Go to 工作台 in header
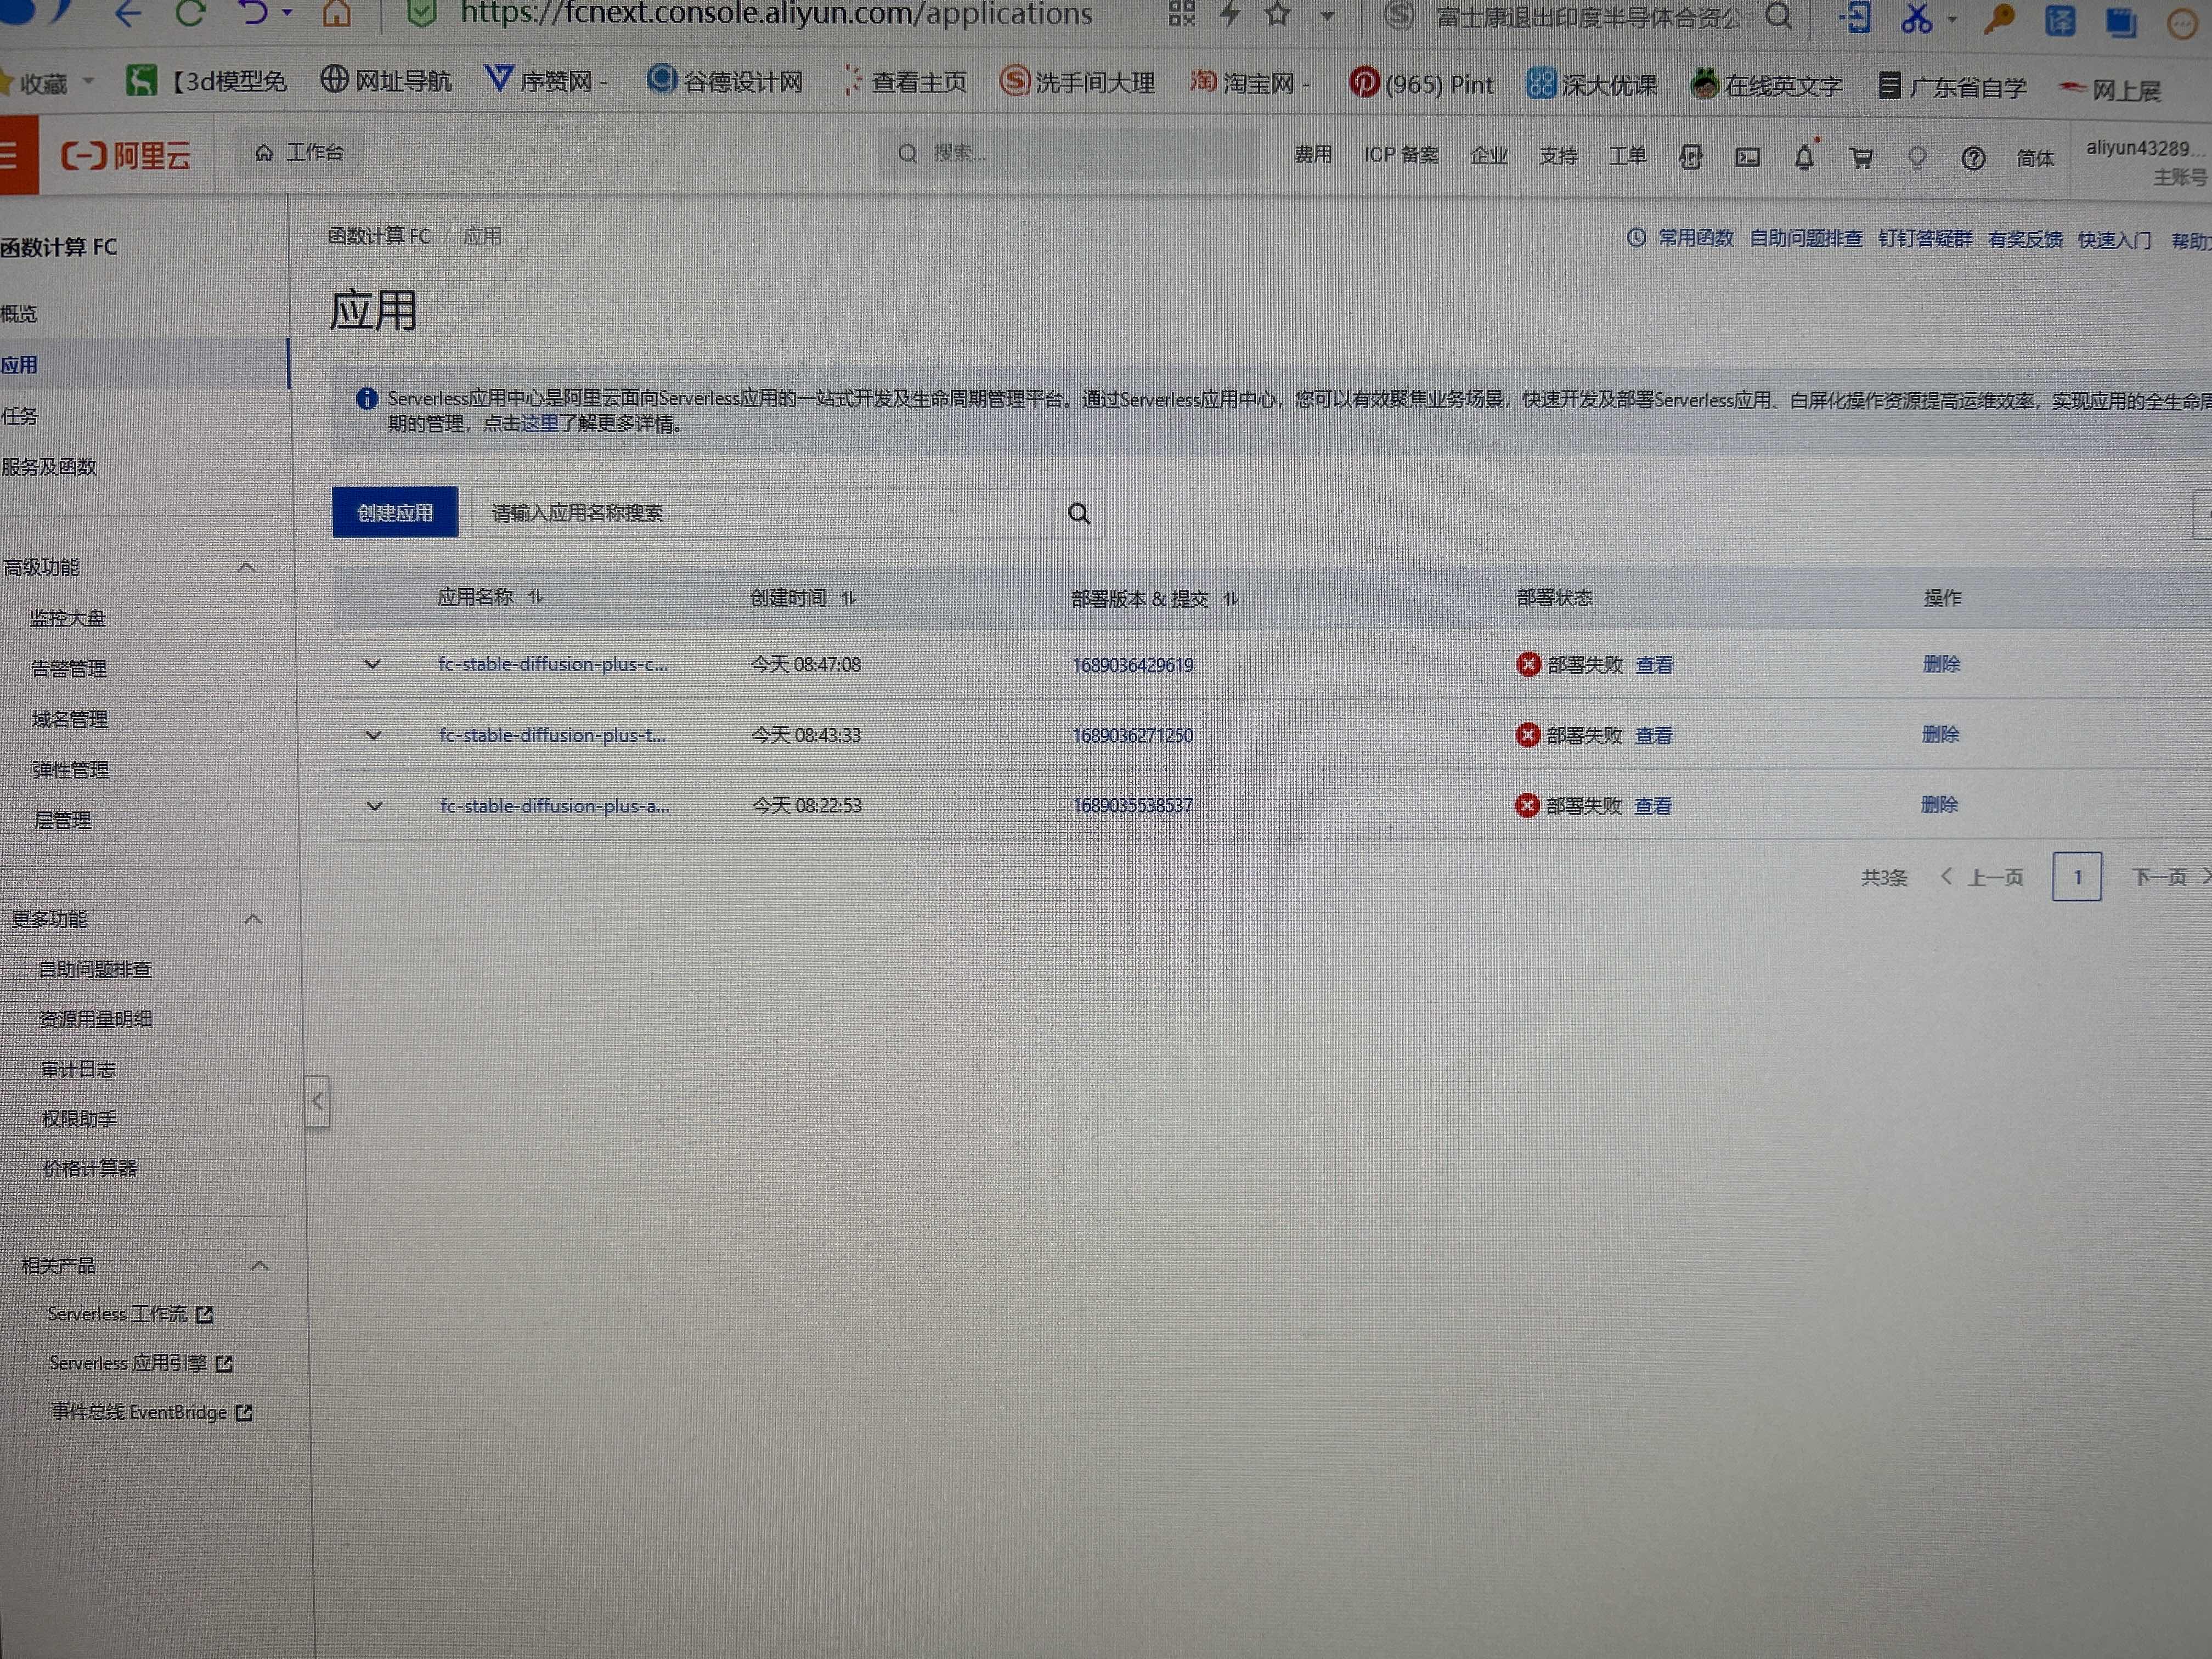Viewport: 2212px width, 1659px height. (299, 152)
